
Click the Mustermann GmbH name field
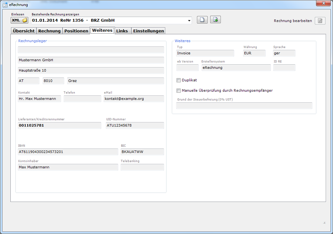pyautogui.click(x=91, y=60)
